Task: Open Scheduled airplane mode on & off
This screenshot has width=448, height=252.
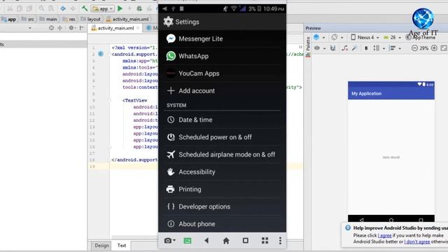Action: point(222,155)
